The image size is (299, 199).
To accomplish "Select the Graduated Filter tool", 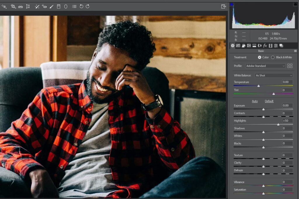I will [x=59, y=6].
